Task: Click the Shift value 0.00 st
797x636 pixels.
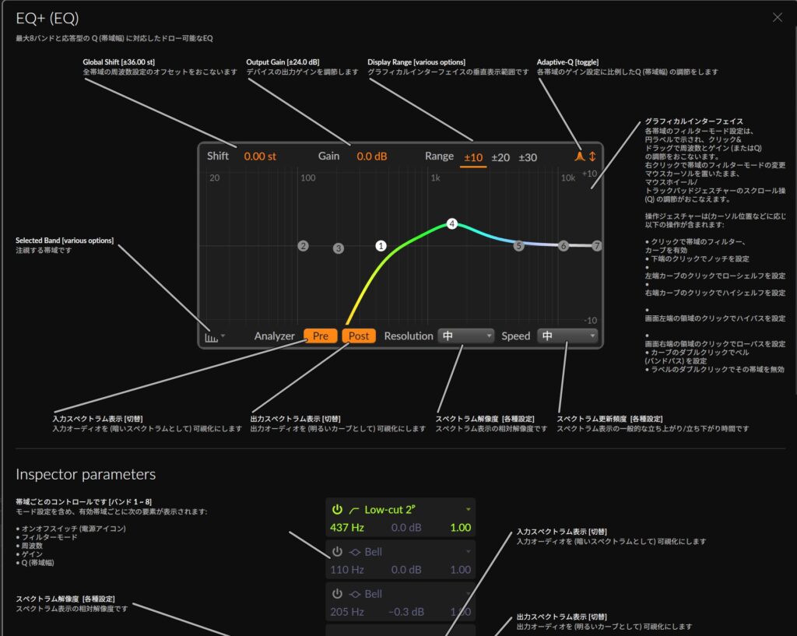Action: click(x=260, y=156)
